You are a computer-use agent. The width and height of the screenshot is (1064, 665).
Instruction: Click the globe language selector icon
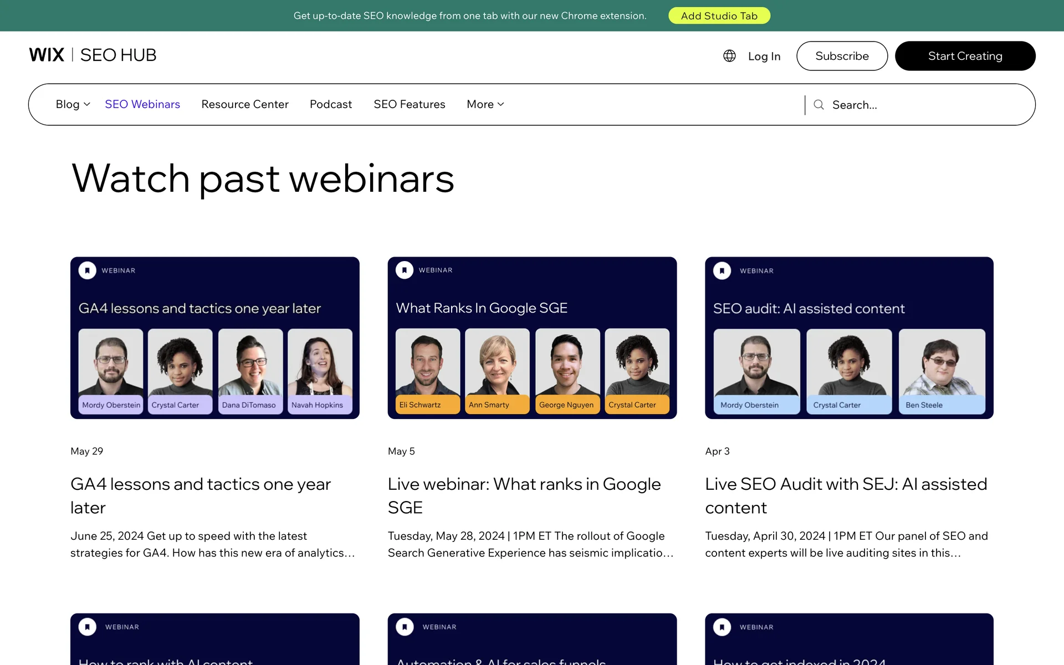tap(729, 56)
